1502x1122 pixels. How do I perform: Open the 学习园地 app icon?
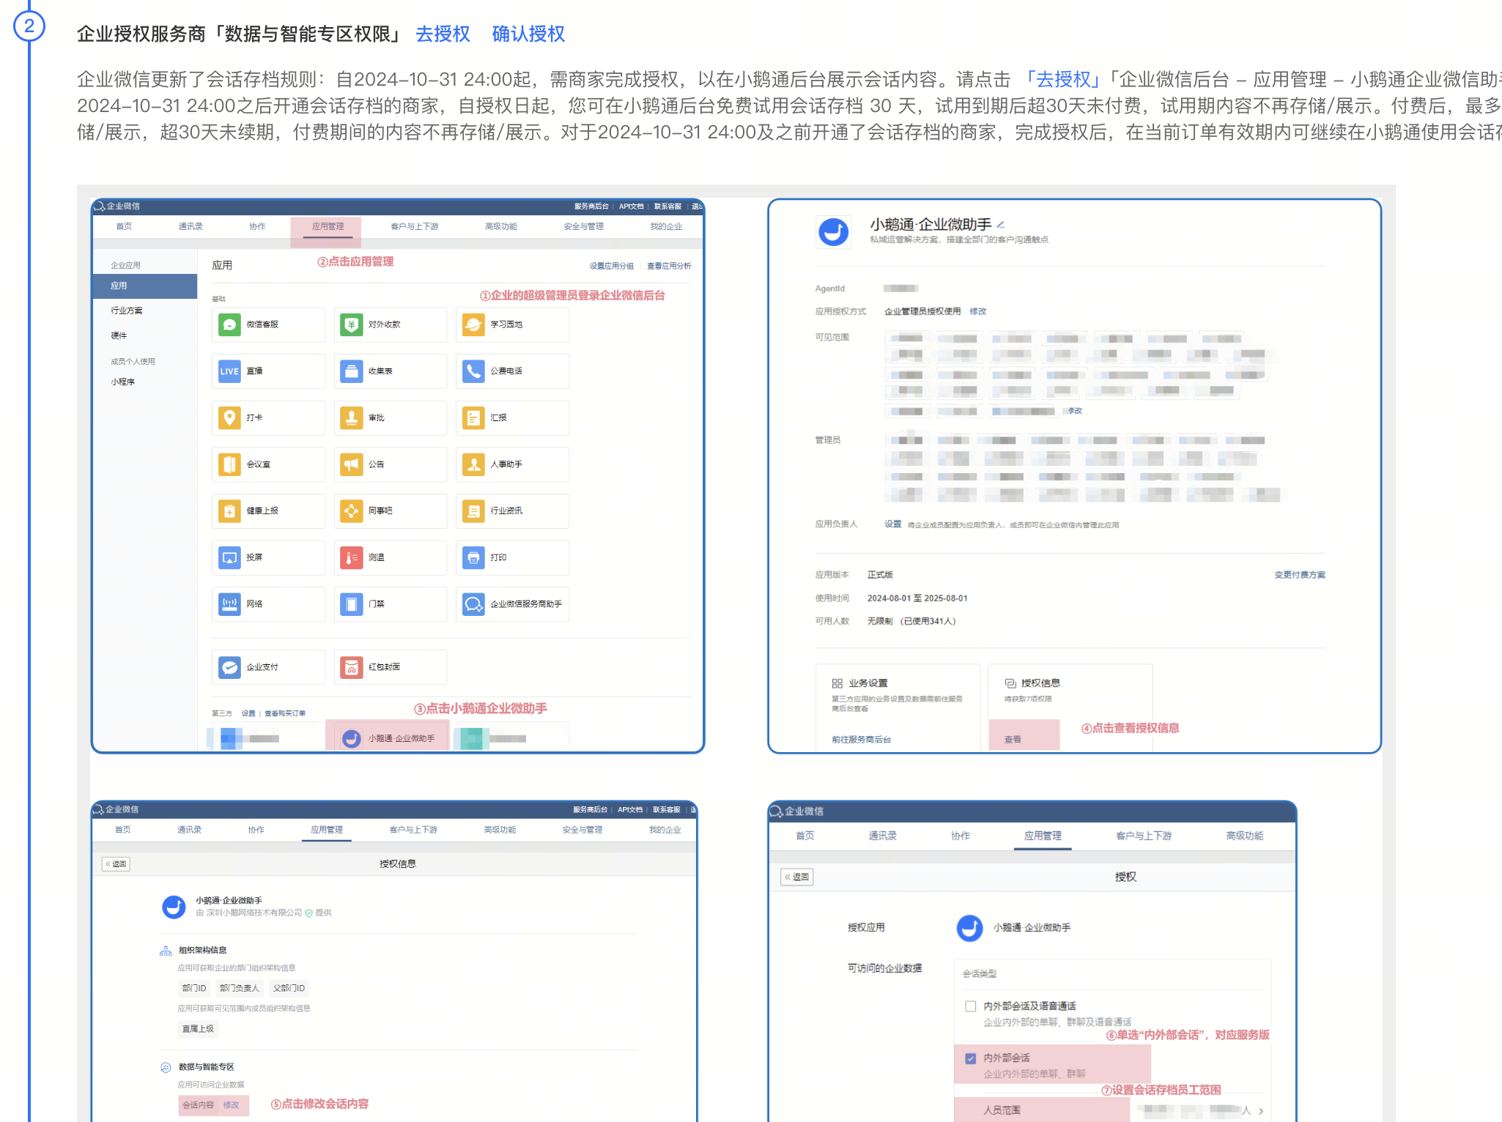[x=473, y=324]
